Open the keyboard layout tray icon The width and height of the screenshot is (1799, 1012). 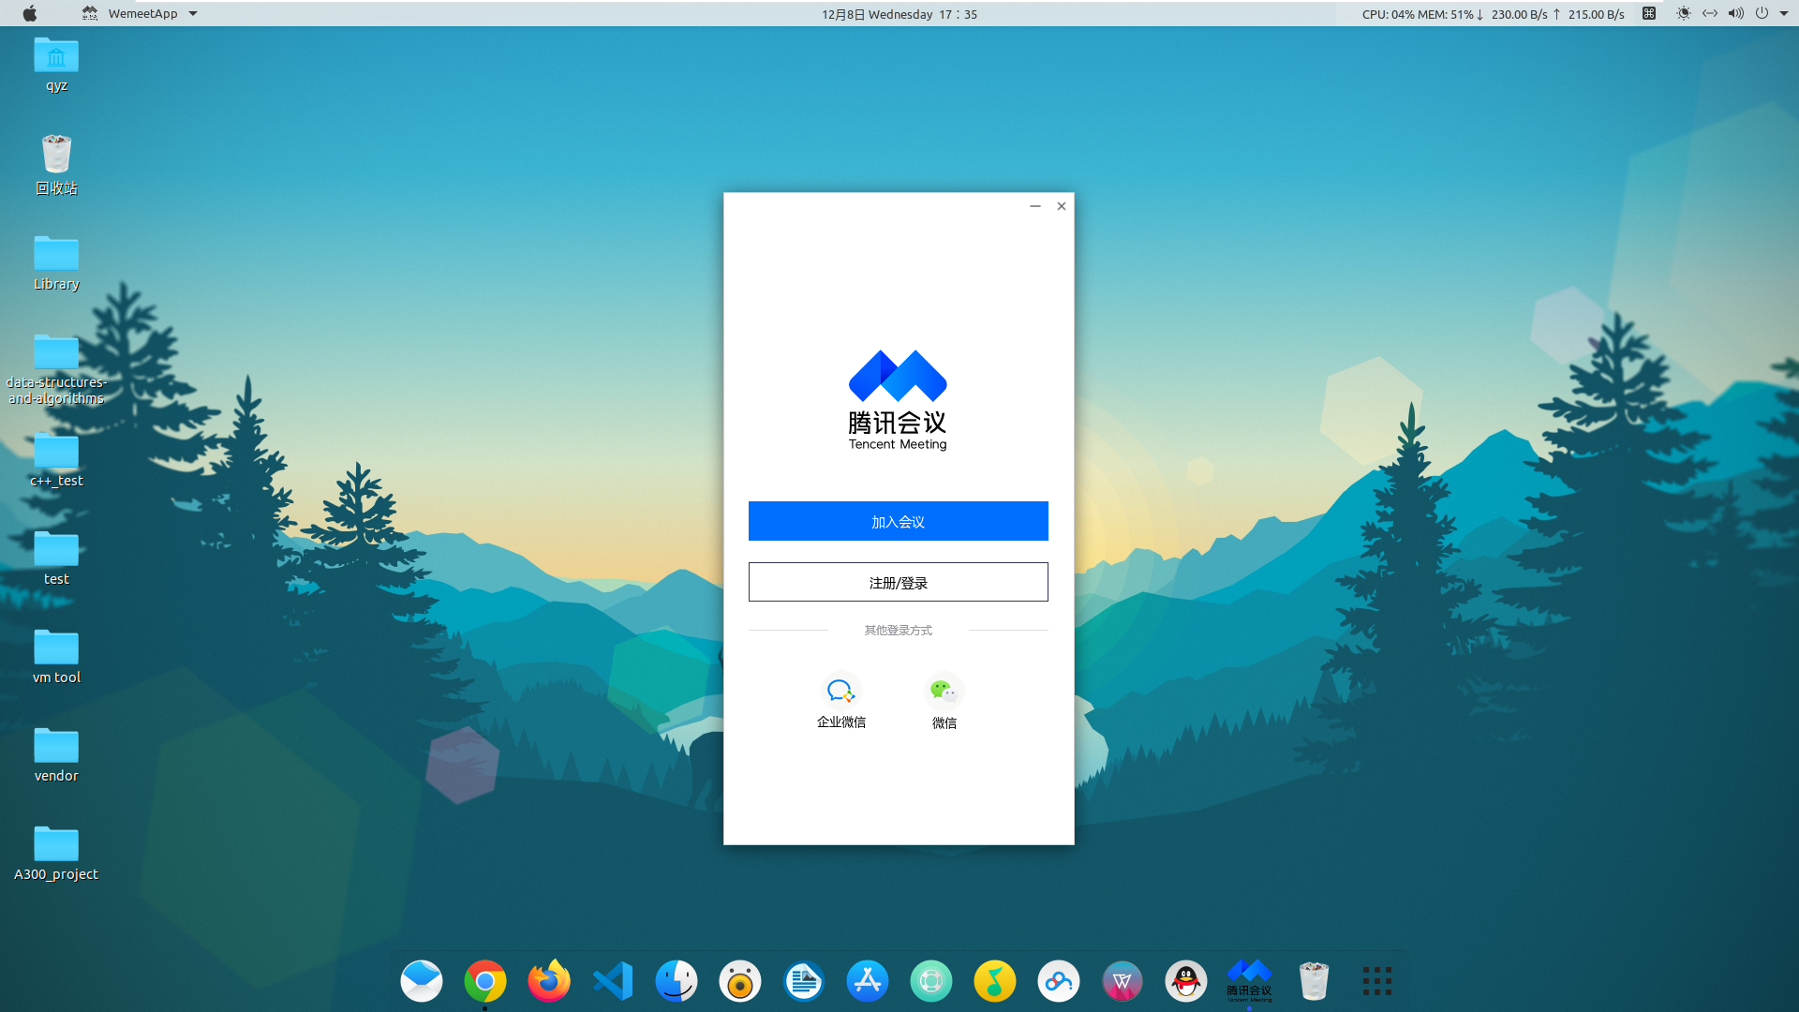1649,13
